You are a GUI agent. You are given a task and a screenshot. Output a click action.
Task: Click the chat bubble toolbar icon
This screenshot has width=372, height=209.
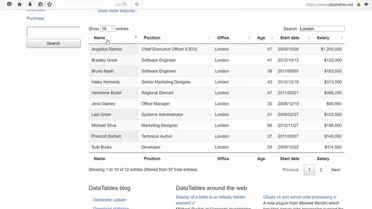click(x=9, y=4)
